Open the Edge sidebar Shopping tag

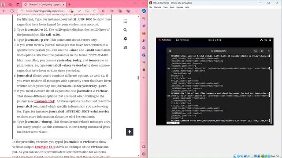144,26
